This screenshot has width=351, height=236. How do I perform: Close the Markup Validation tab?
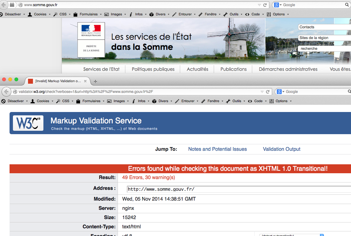(x=85, y=81)
